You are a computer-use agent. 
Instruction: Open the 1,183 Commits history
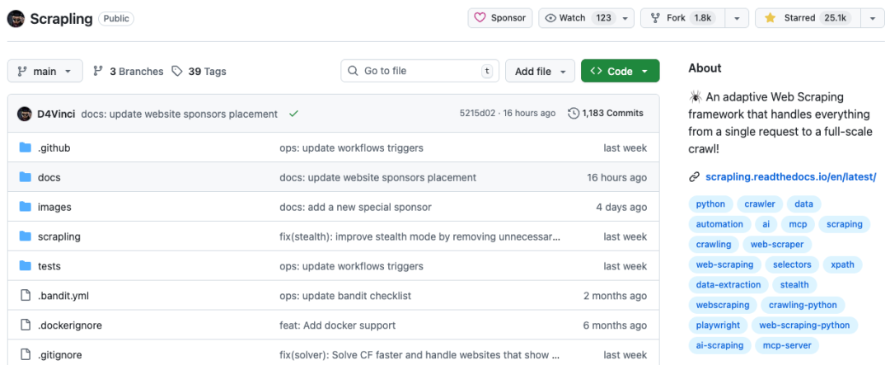606,114
